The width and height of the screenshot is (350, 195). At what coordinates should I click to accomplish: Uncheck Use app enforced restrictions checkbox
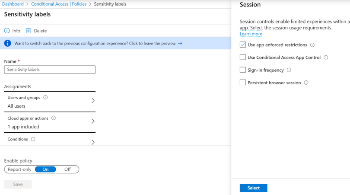[243, 45]
